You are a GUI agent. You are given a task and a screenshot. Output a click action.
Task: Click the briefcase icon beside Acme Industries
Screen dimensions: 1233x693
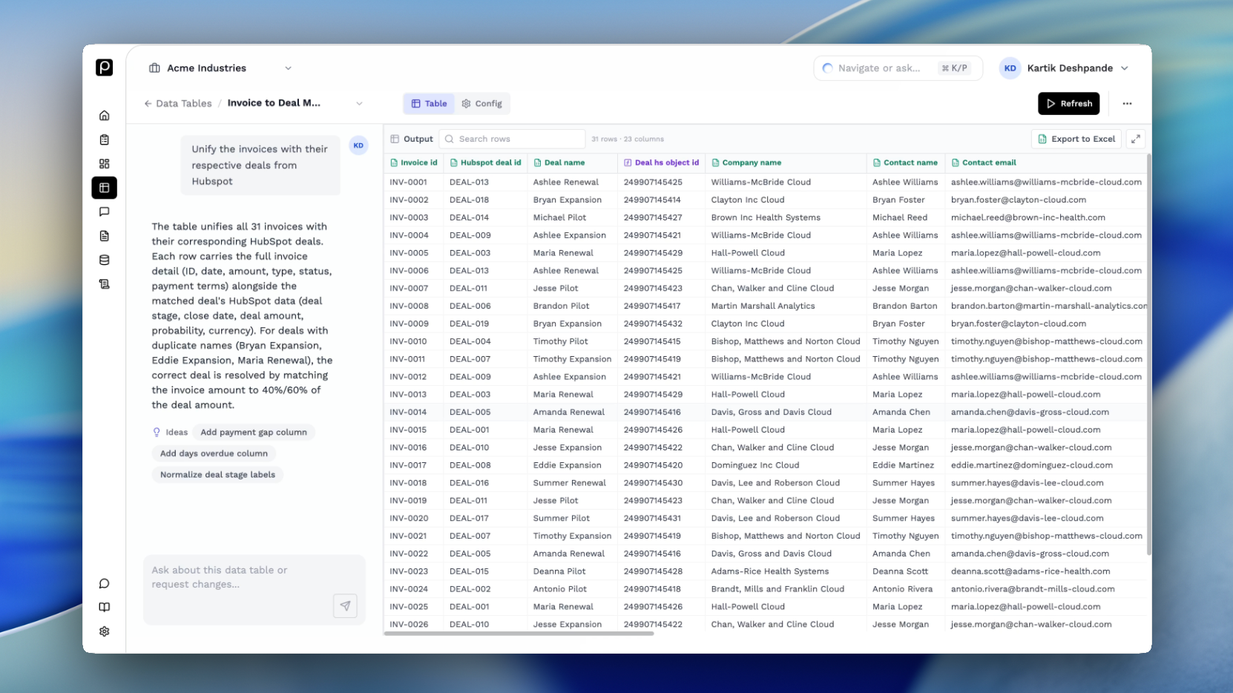154,68
